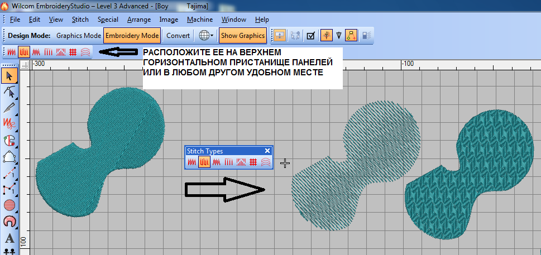
Task: Switch to Graphics Mode
Action: (x=79, y=36)
